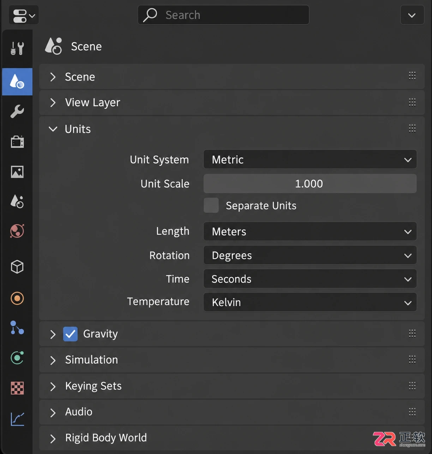Open the orange-circle properties tab
This screenshot has width=432, height=454.
(17, 298)
